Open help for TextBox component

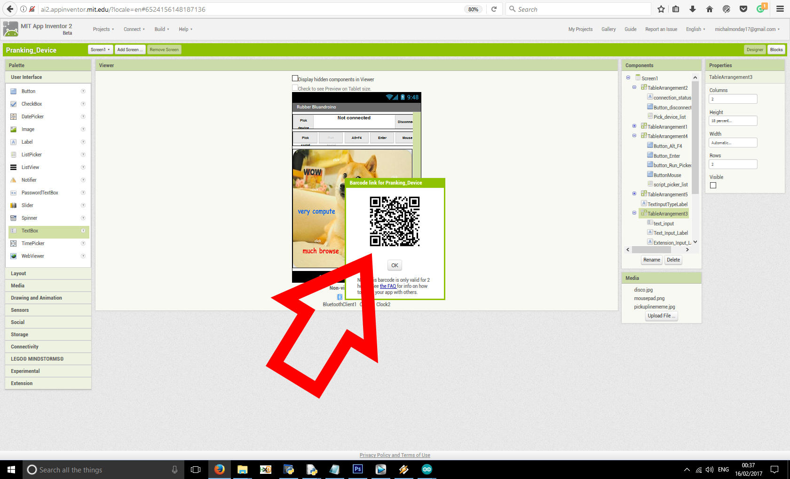pos(83,231)
